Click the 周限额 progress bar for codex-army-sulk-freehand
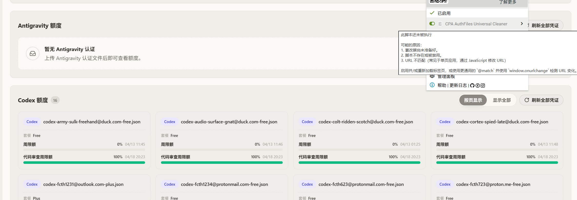The width and height of the screenshot is (577, 200). [84, 150]
